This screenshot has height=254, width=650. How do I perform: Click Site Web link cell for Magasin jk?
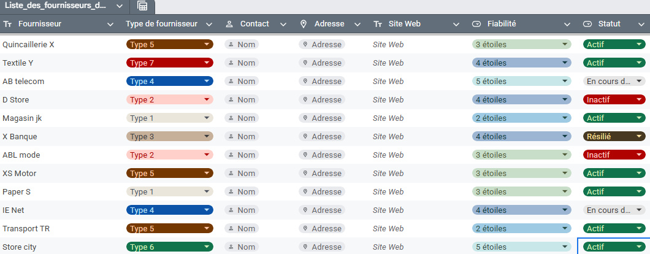pos(388,118)
